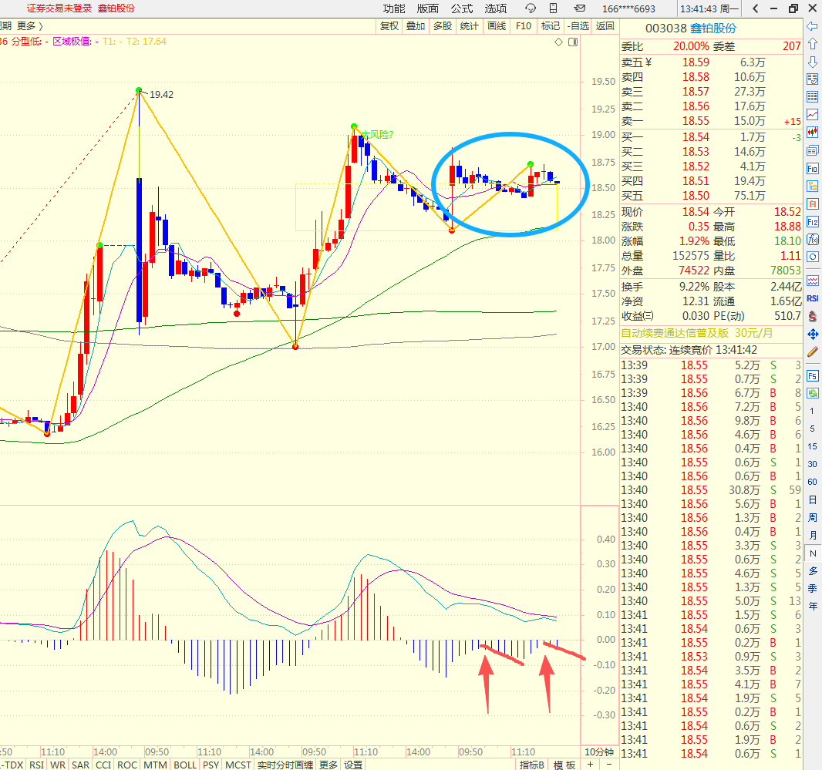The width and height of the screenshot is (822, 770).
Task: Click the phone device icon in title bar
Action: (x=553, y=8)
